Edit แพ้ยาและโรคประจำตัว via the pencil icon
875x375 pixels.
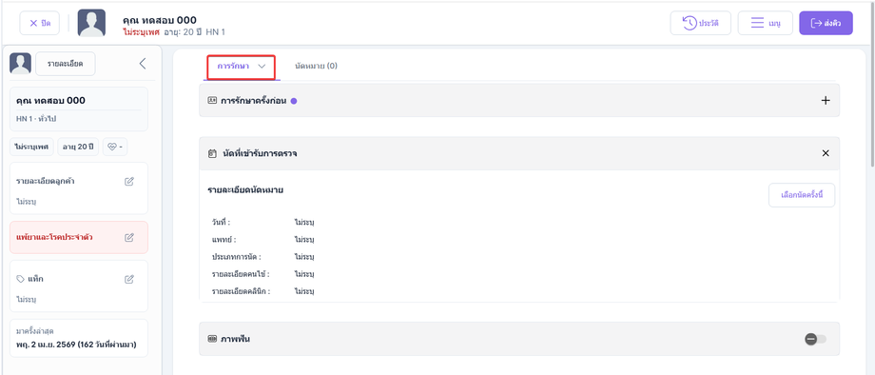(x=129, y=237)
